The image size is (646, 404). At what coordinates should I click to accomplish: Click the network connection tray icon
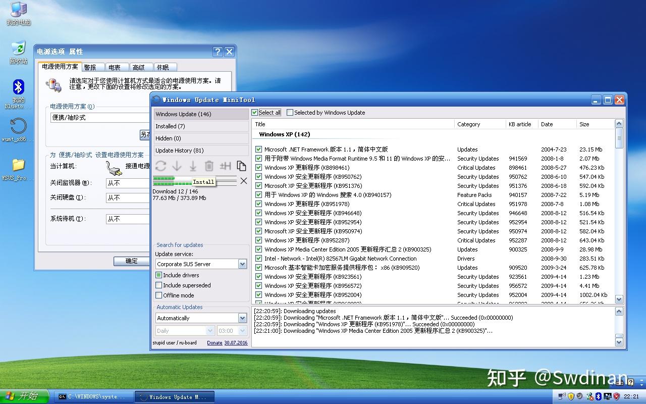click(x=562, y=396)
